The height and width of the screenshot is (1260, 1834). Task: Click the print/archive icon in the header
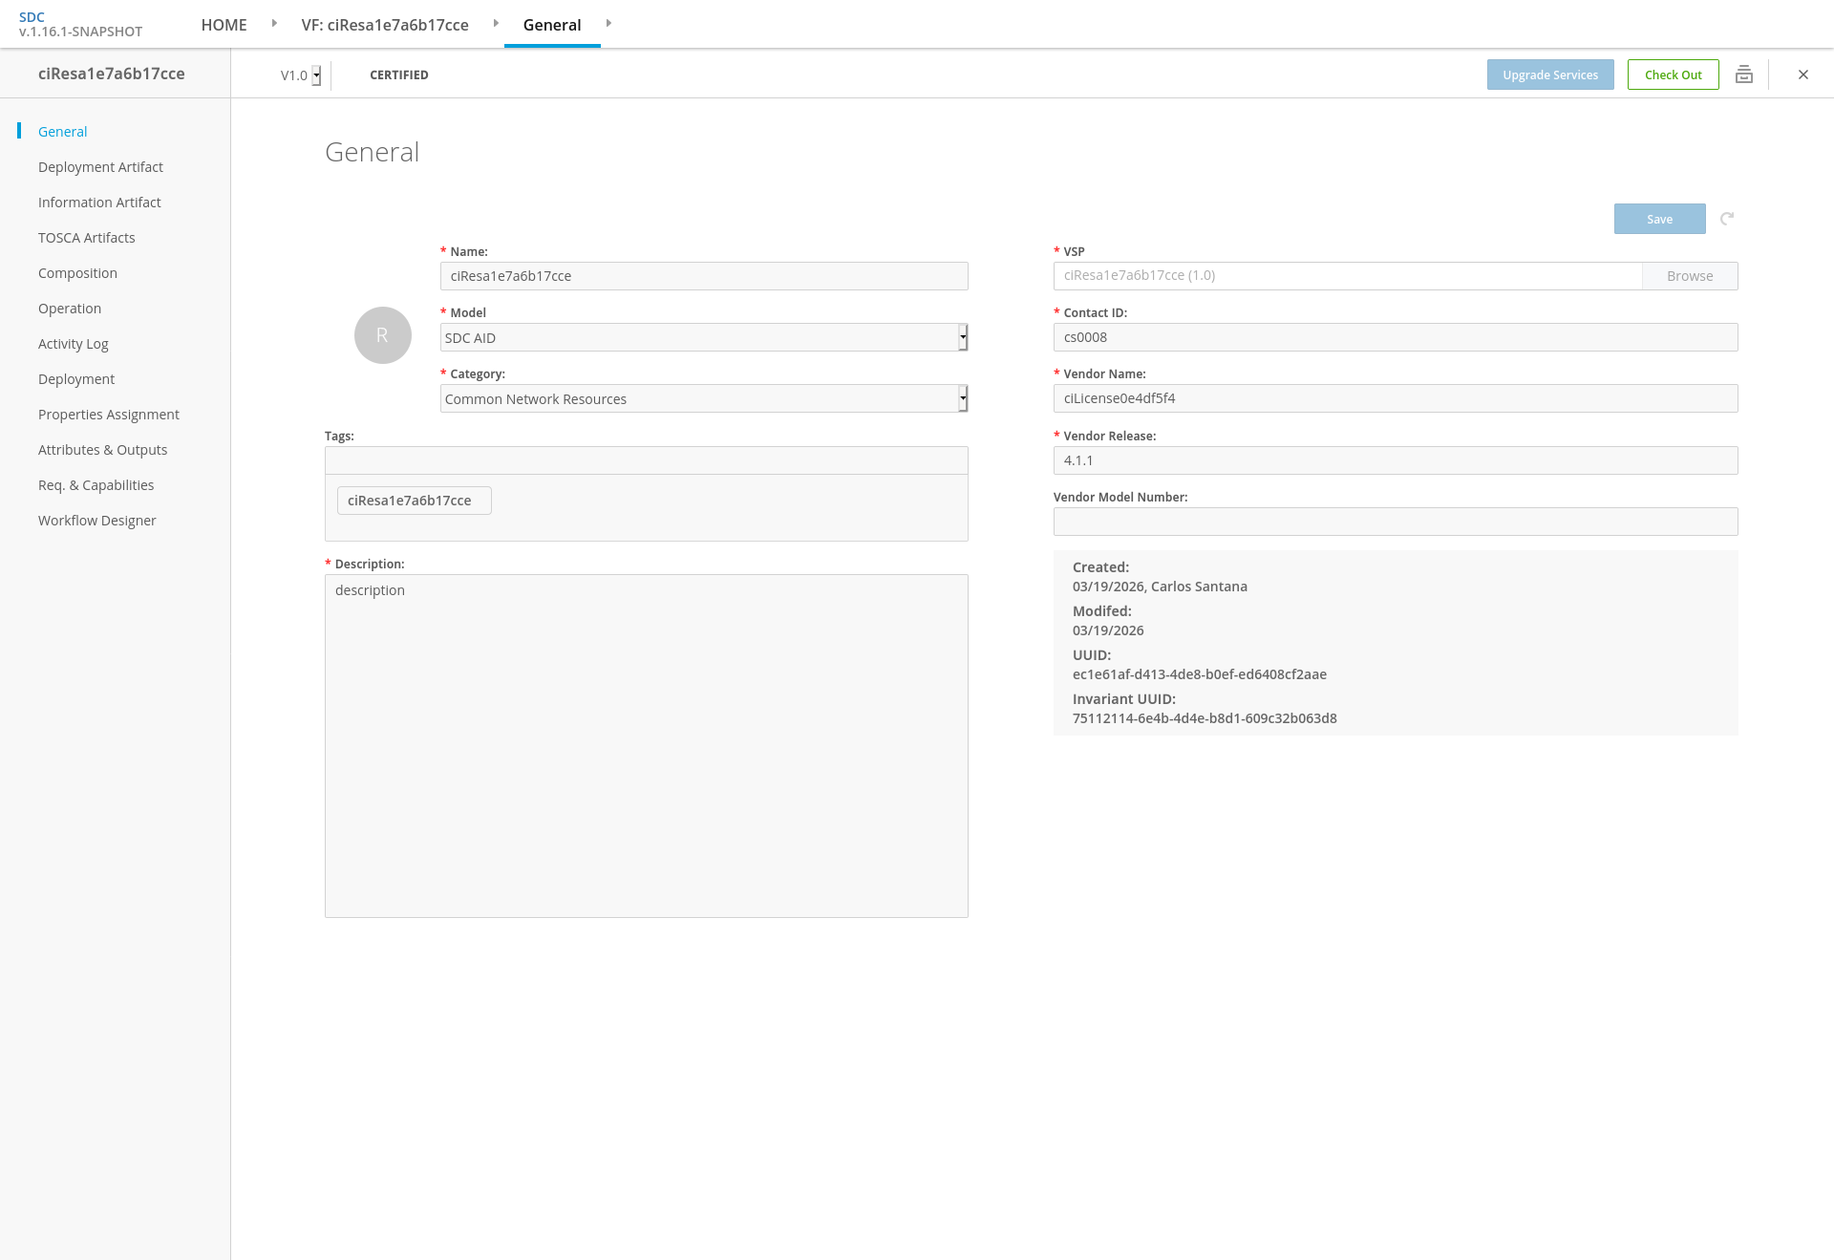tap(1743, 75)
